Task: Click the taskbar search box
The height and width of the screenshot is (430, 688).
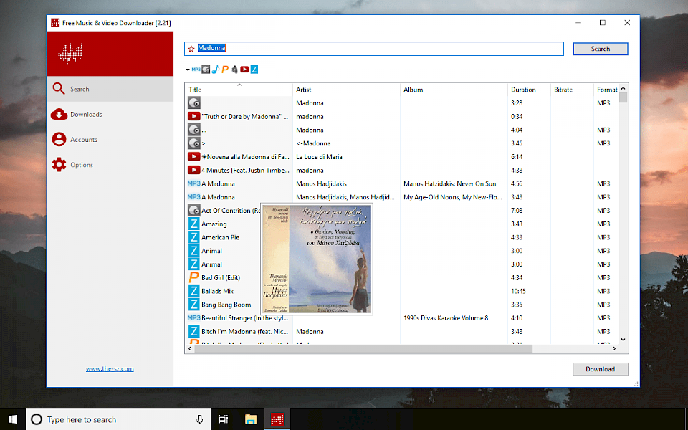Action: click(118, 419)
